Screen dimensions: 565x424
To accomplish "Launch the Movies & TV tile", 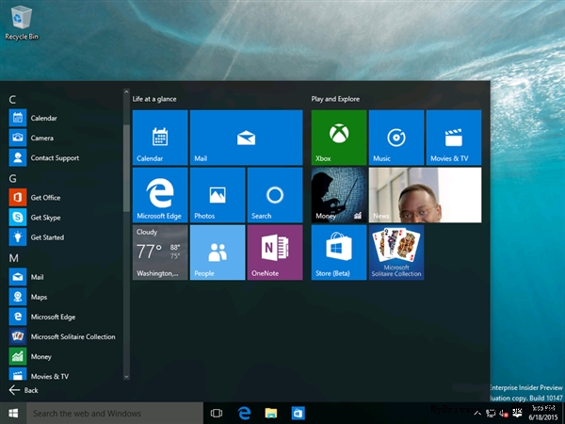I will (x=454, y=138).
